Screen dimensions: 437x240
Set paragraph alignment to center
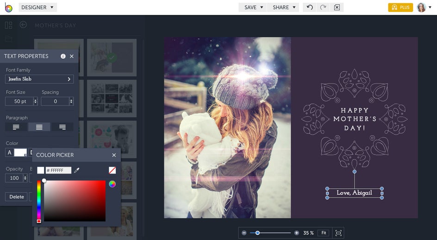click(39, 127)
